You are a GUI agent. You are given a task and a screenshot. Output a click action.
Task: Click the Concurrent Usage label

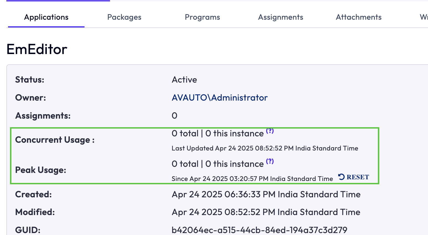tap(55, 140)
